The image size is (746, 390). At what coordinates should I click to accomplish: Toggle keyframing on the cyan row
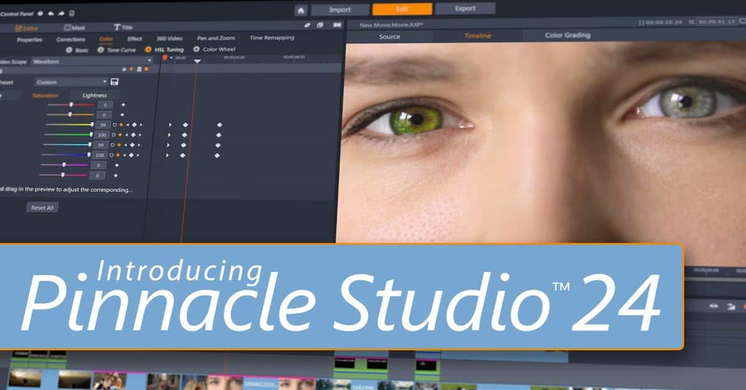pyautogui.click(x=119, y=145)
